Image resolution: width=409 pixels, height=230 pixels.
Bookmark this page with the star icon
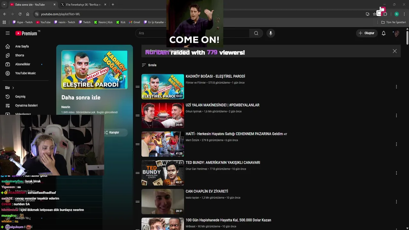click(x=374, y=14)
